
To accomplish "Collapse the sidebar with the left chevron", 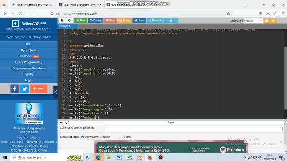I will point(55,92).
